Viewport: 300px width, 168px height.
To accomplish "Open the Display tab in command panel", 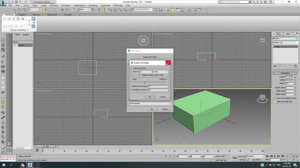I will (292, 34).
